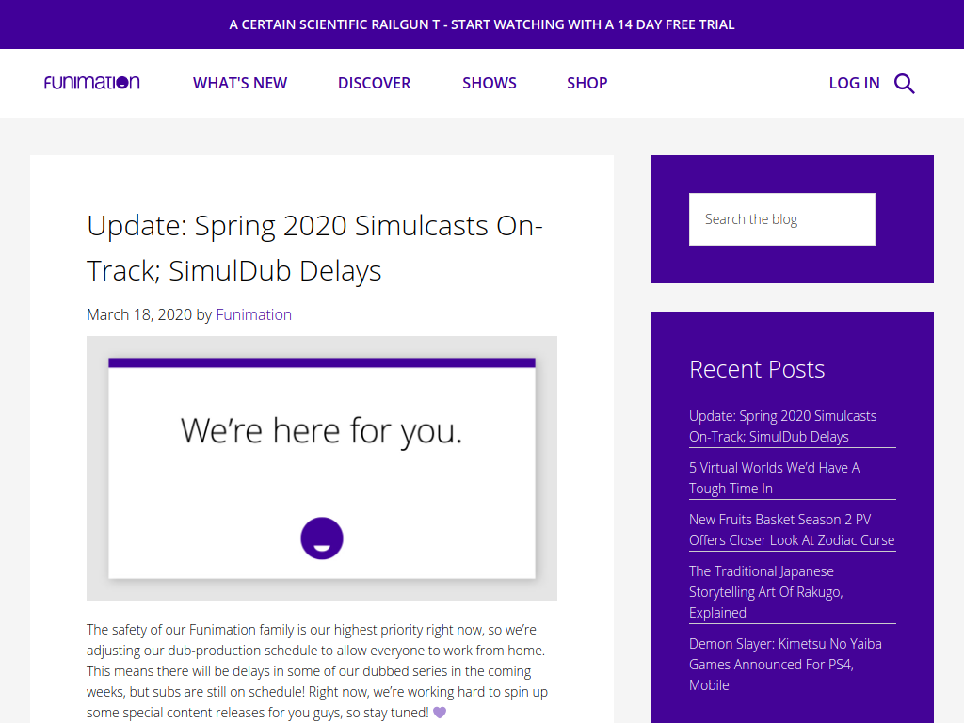This screenshot has height=723, width=964.
Task: Read New Fruits Basket Season 2 PV post
Action: click(x=792, y=529)
